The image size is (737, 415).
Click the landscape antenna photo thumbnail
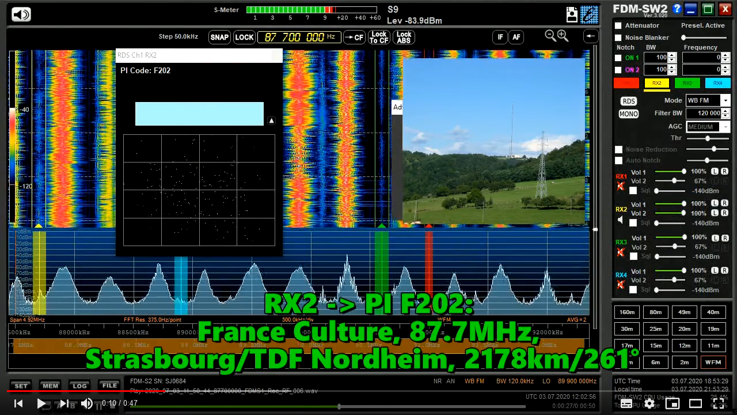tap(494, 141)
